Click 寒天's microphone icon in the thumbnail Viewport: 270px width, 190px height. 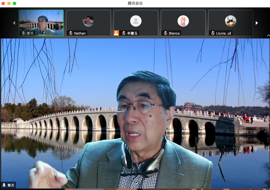pos(23,33)
